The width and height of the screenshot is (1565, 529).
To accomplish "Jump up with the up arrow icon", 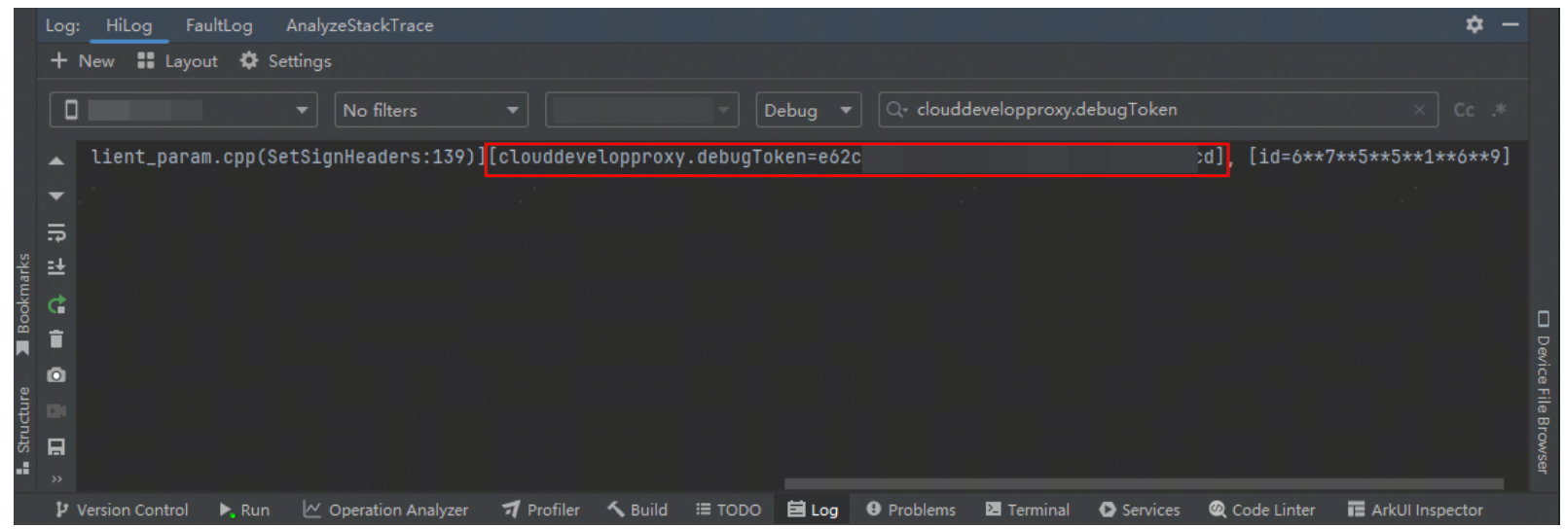I will pos(56,160).
